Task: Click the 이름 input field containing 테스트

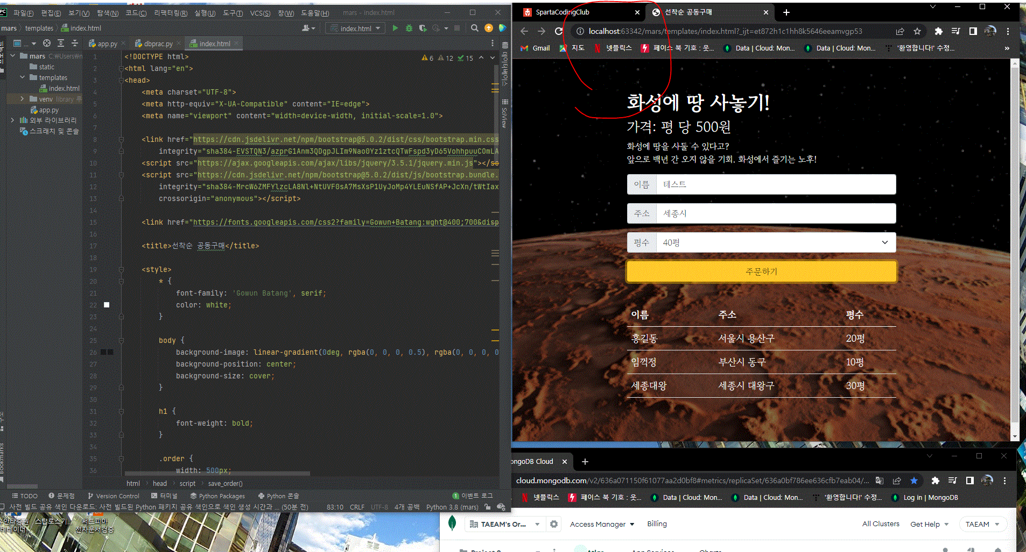Action: click(x=776, y=184)
